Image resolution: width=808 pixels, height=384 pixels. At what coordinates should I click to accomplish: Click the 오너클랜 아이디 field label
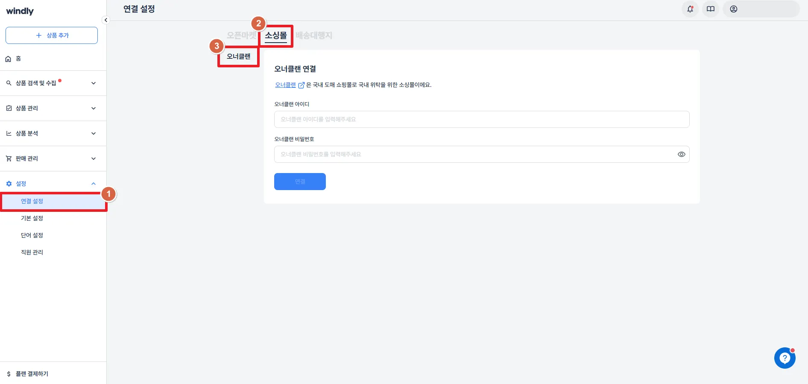(292, 104)
